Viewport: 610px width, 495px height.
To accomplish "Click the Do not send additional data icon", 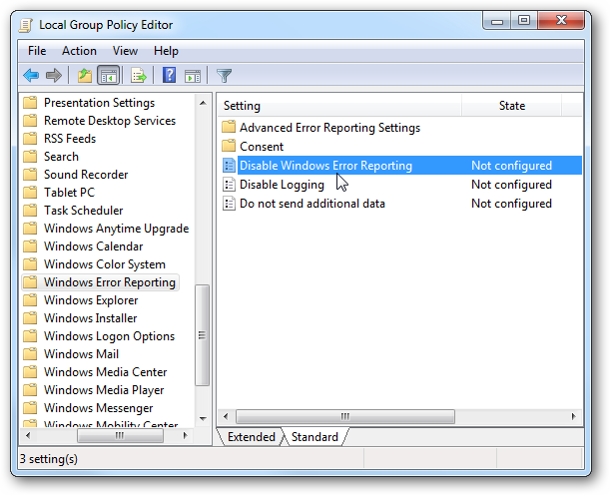I will pyautogui.click(x=229, y=203).
